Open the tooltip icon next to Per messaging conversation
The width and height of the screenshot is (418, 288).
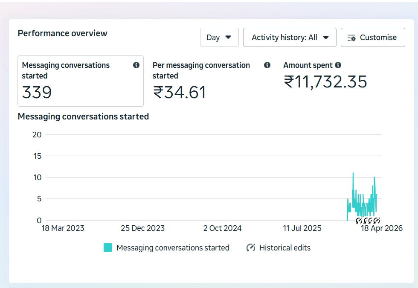pyautogui.click(x=267, y=65)
